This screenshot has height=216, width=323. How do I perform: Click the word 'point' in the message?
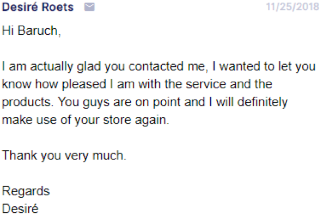coord(167,103)
